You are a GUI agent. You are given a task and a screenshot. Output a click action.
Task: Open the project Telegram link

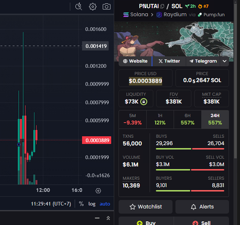coord(203,61)
